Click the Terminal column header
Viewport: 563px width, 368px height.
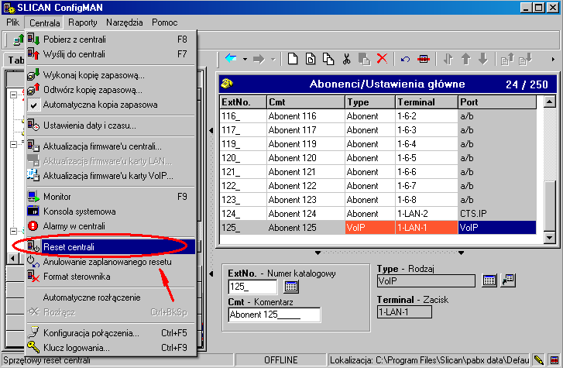click(427, 102)
